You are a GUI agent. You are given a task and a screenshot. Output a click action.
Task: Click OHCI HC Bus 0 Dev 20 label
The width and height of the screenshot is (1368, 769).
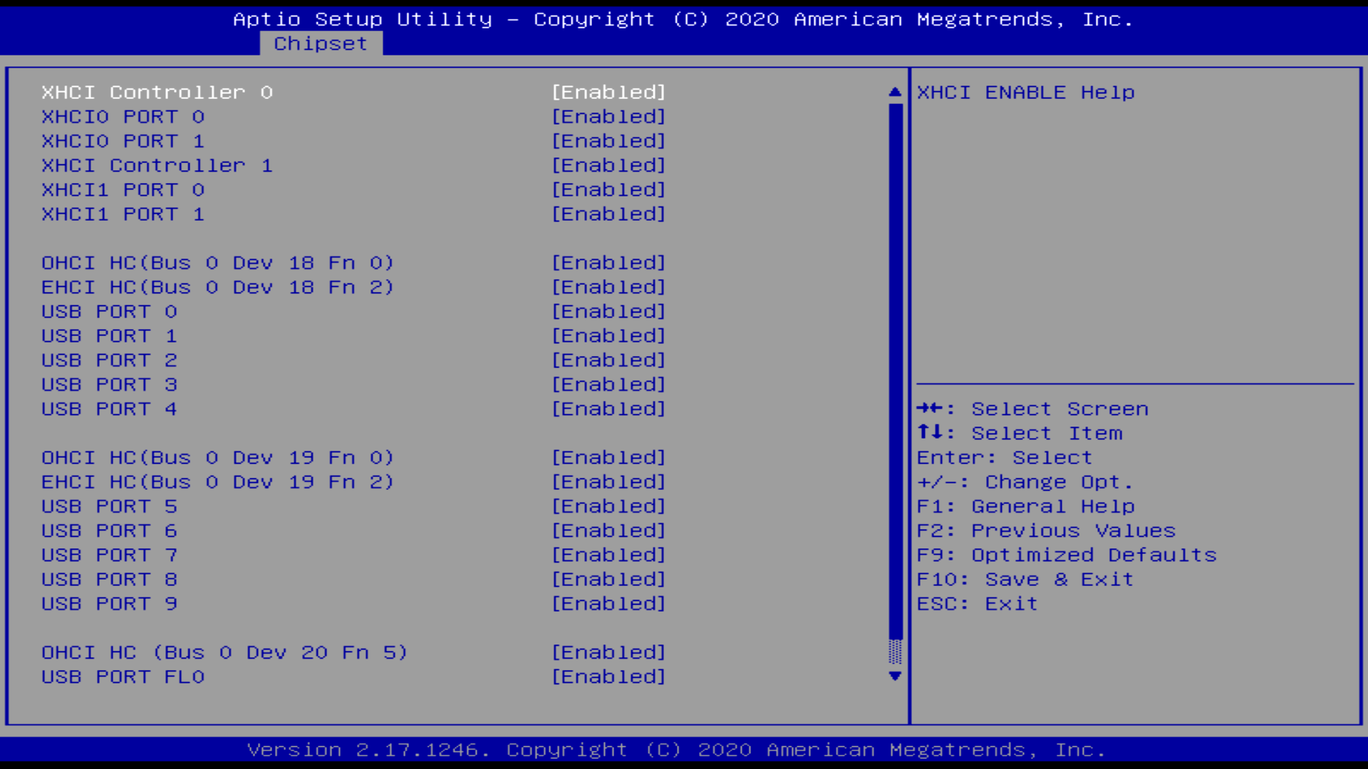pos(224,652)
